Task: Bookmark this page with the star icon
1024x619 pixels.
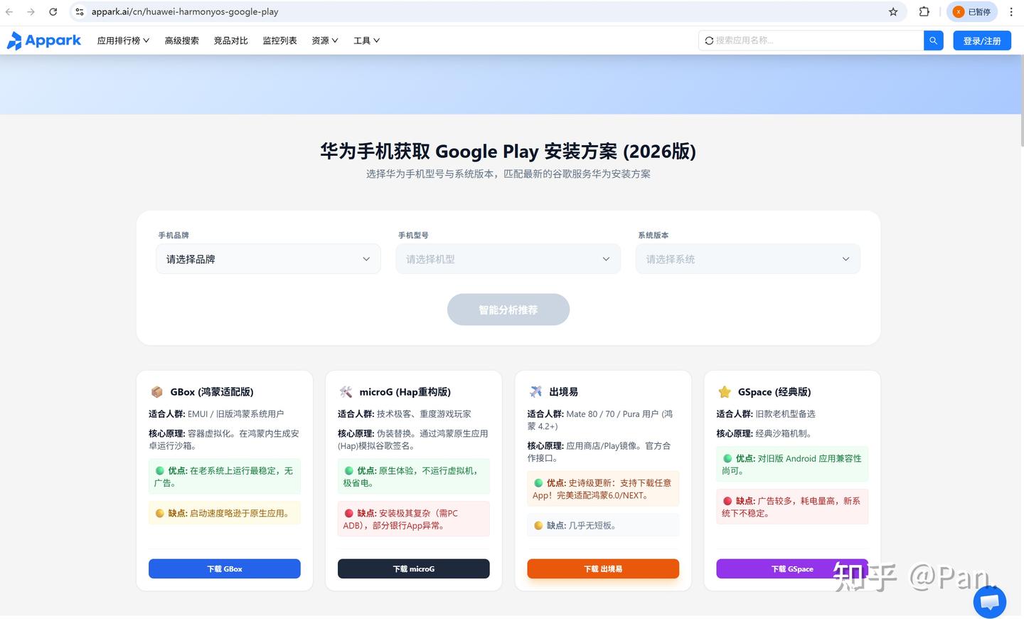Action: (893, 12)
